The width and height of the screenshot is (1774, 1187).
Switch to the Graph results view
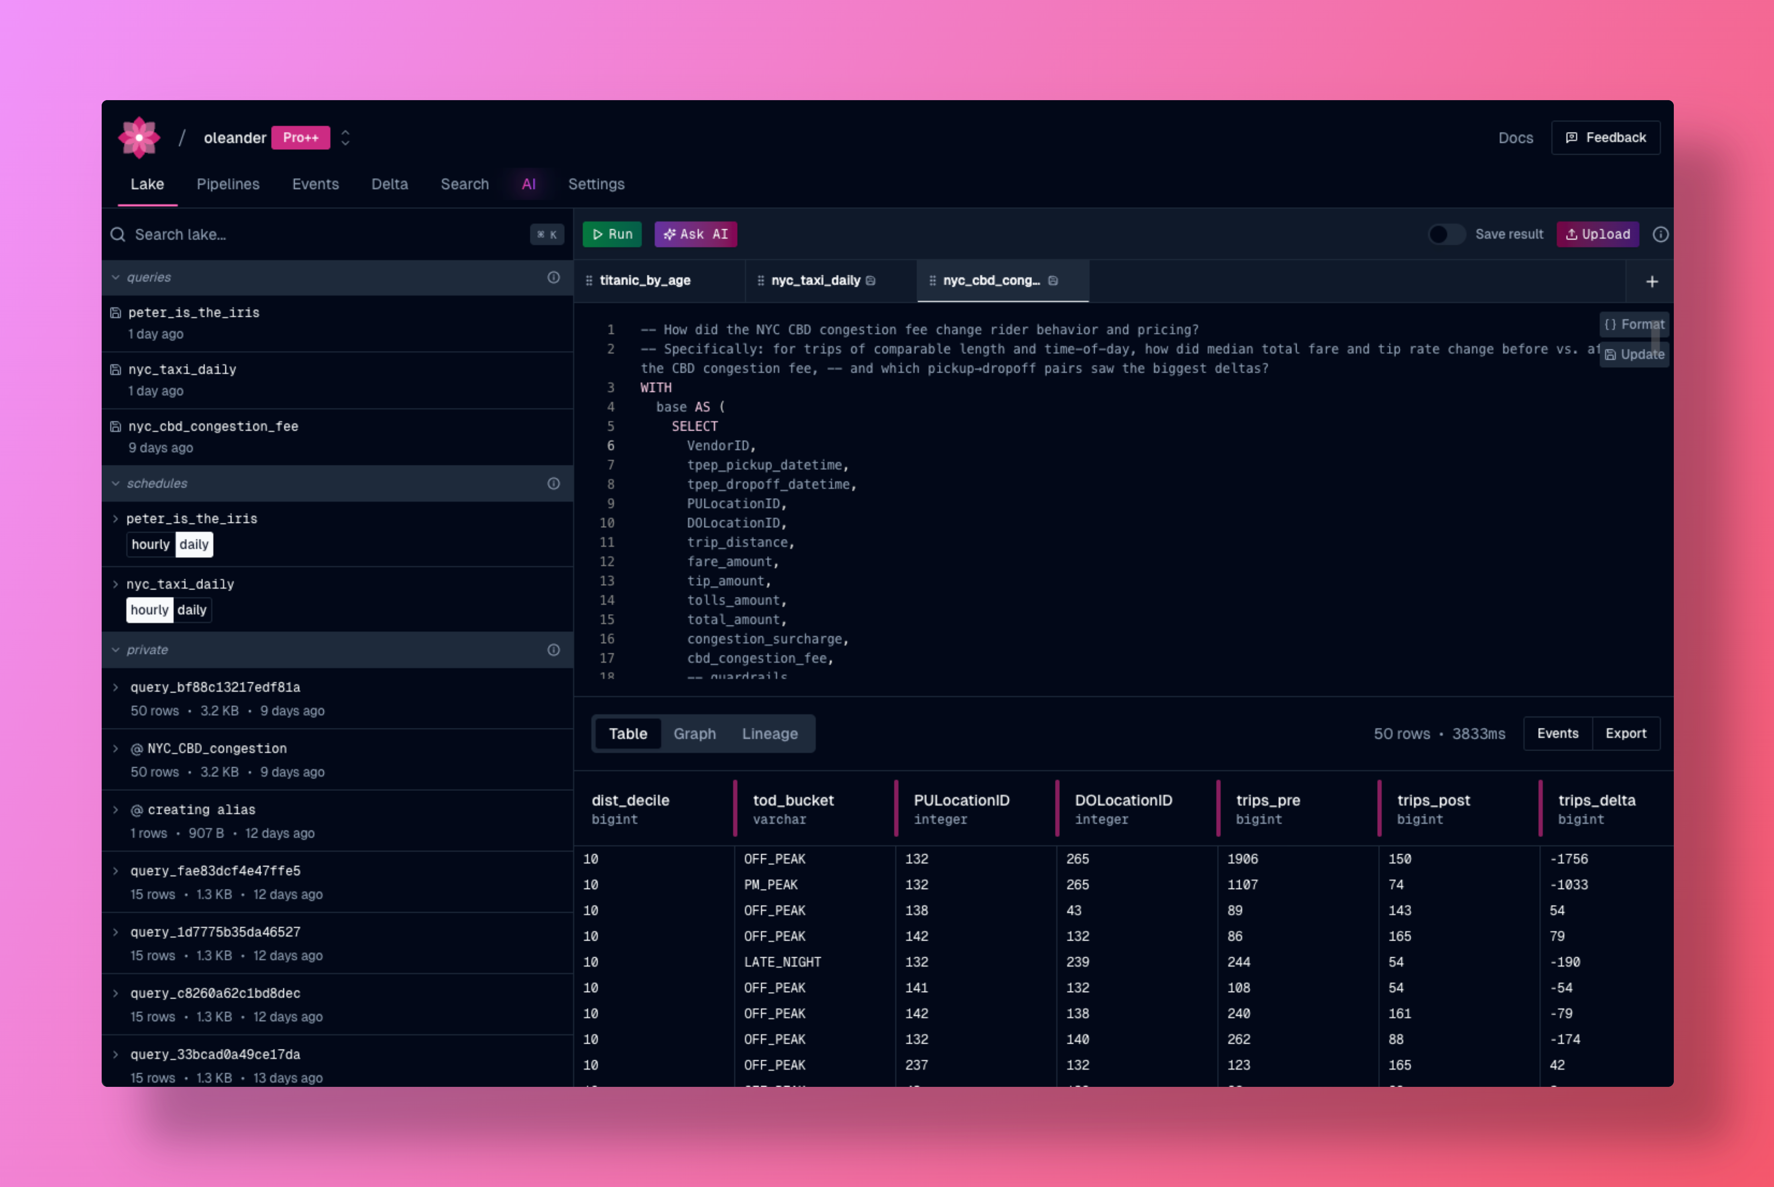[x=694, y=733]
